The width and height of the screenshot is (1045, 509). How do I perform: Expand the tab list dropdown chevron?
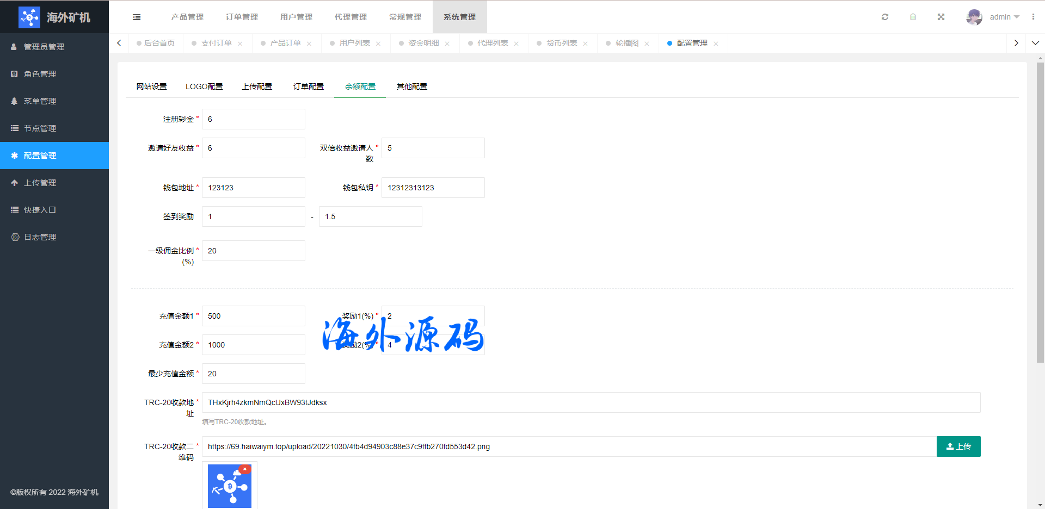pyautogui.click(x=1035, y=43)
